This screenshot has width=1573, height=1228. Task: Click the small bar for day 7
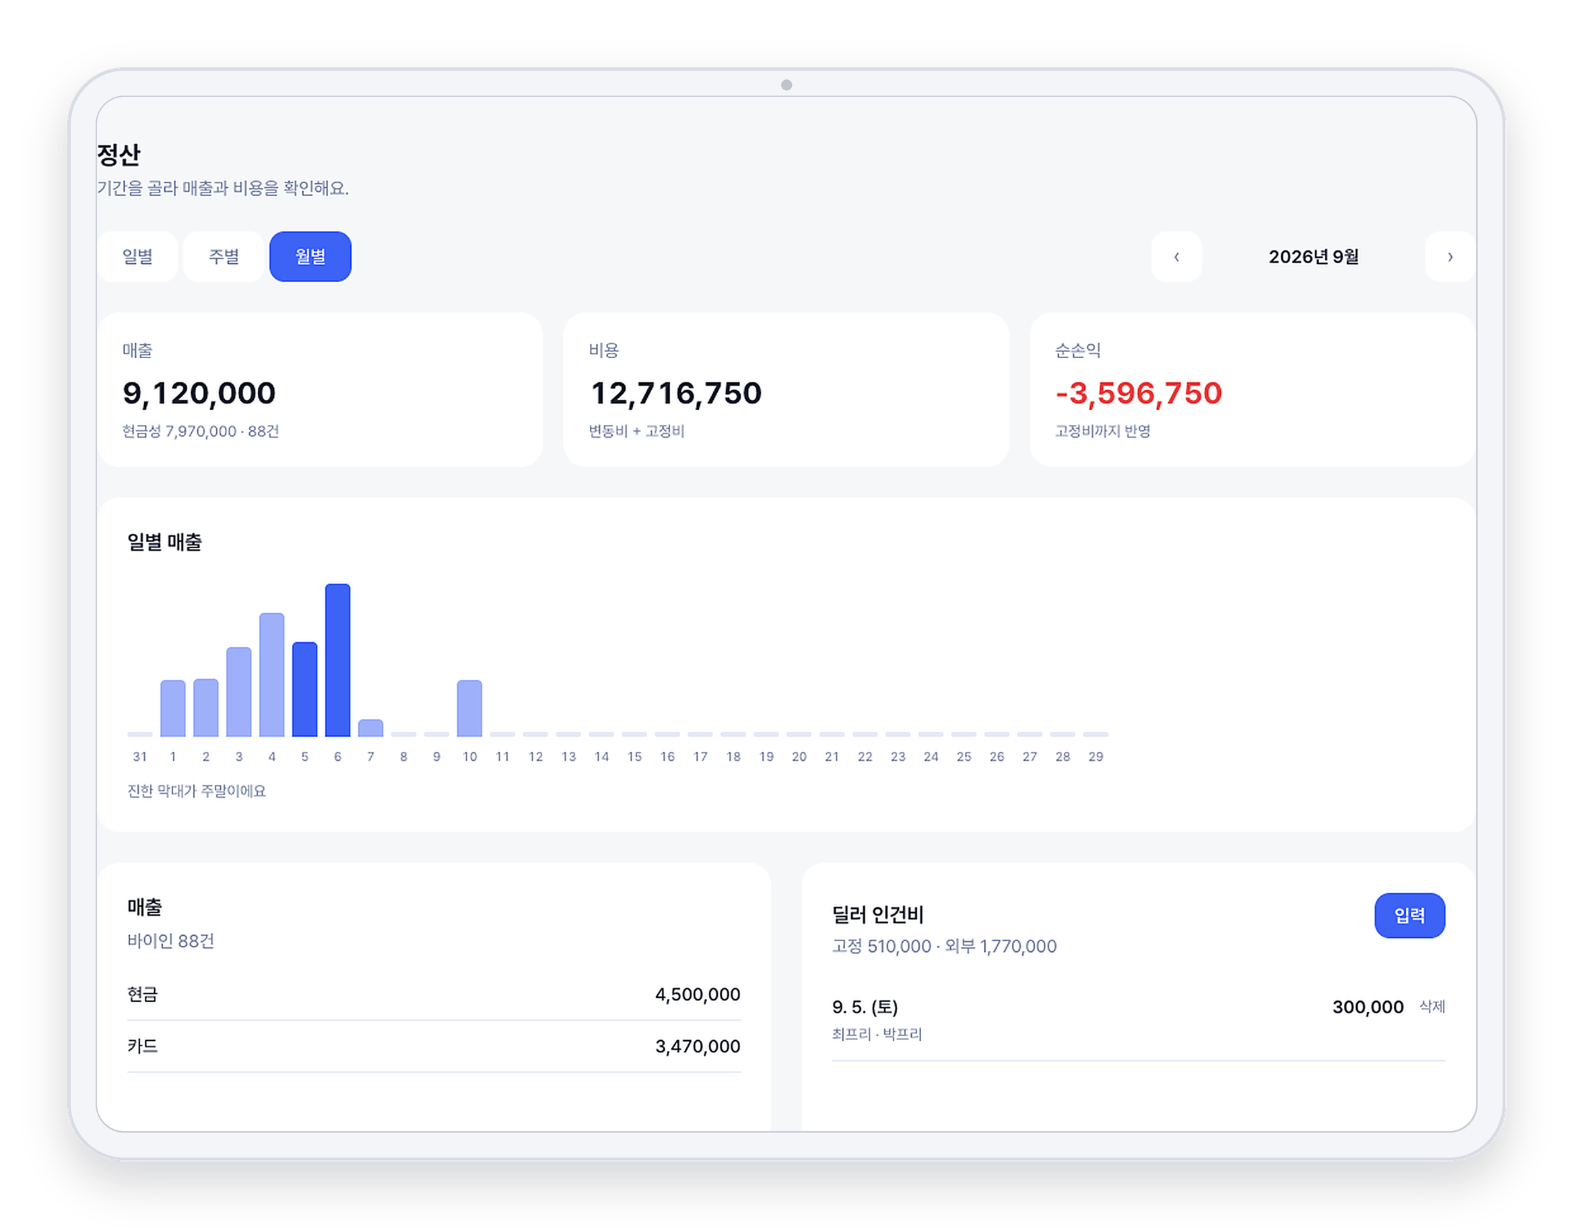pos(371,727)
